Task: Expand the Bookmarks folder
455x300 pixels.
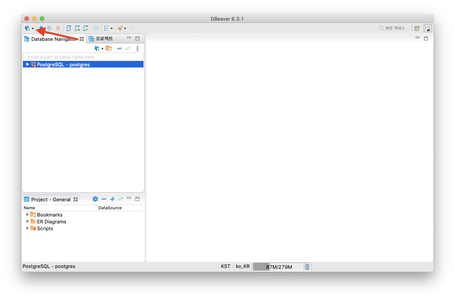Action: 27,215
